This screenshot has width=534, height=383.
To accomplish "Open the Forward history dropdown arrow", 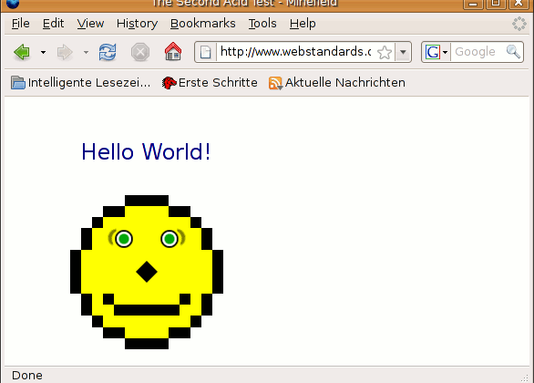I will tap(86, 53).
